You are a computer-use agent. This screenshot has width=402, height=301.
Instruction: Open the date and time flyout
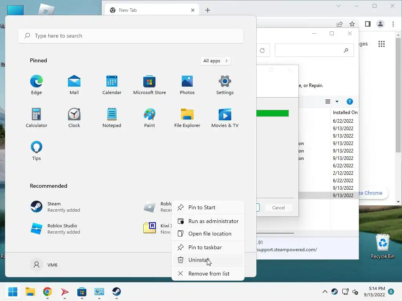click(x=374, y=292)
